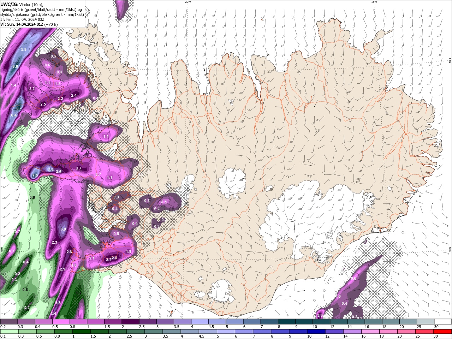Screen dimensions: 452x339
Task: Click the 1.4 value on the map
Action: point(13,85)
